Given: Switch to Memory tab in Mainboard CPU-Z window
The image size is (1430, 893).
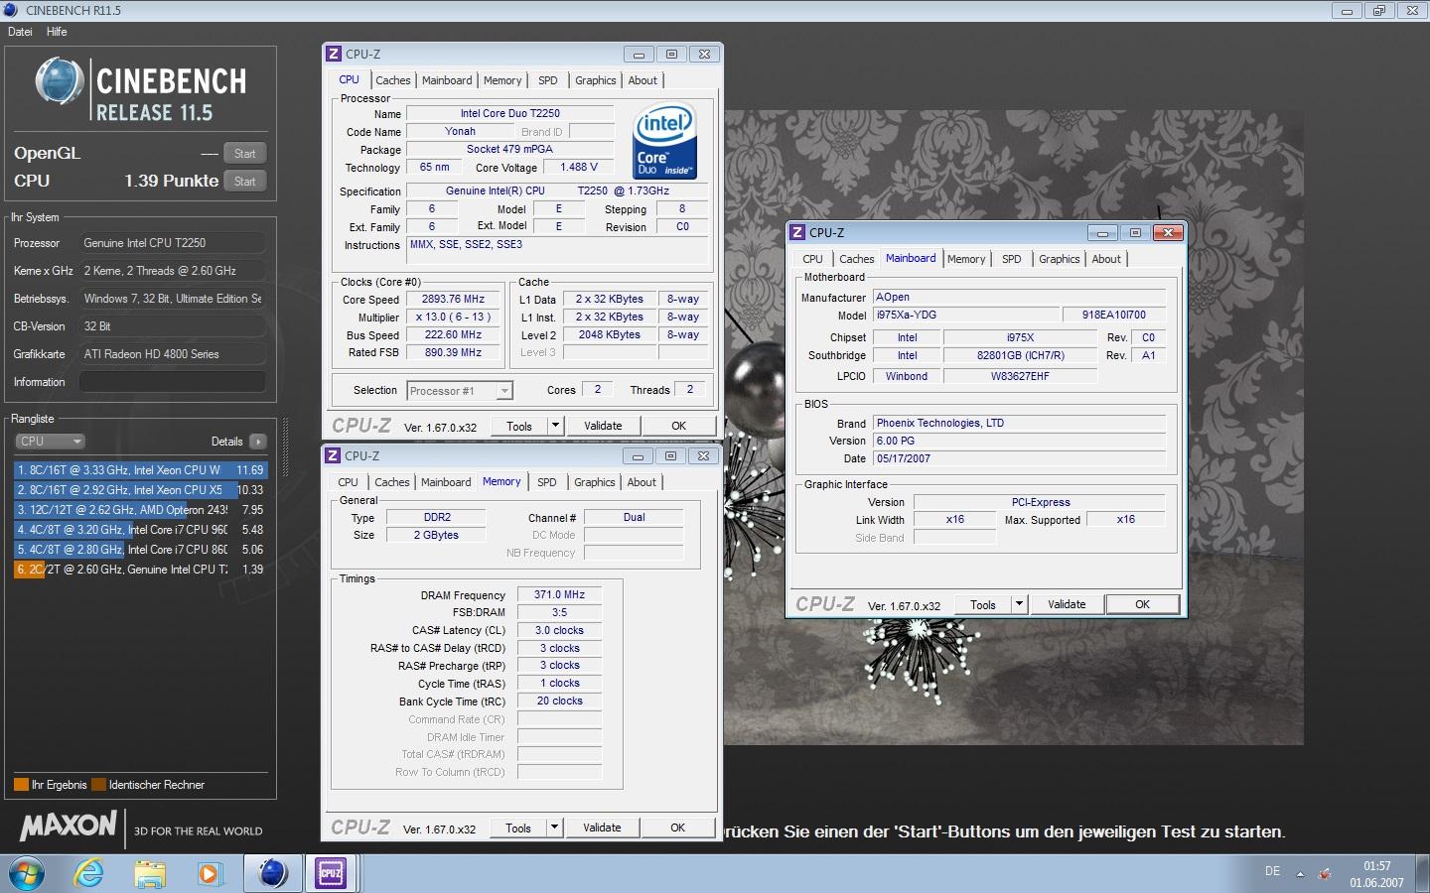Looking at the screenshot, I should coord(966,259).
